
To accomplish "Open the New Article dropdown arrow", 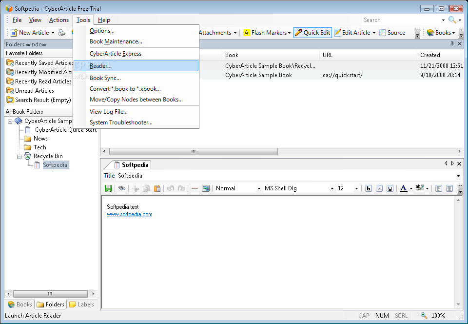I will (53, 33).
